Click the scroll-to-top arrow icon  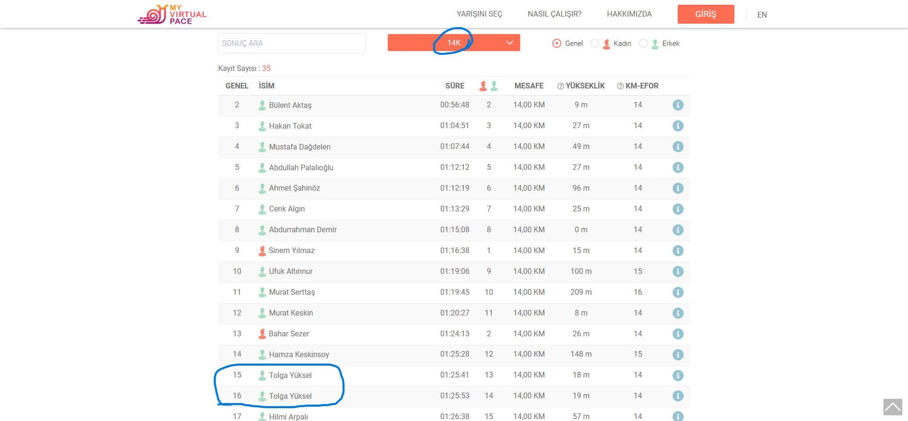click(x=892, y=407)
